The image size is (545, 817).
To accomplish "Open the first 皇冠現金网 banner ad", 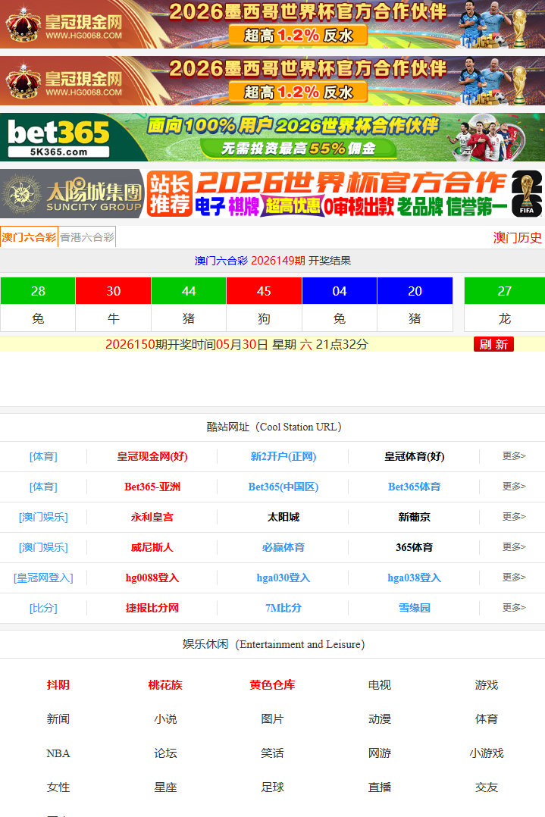I will pos(273,24).
